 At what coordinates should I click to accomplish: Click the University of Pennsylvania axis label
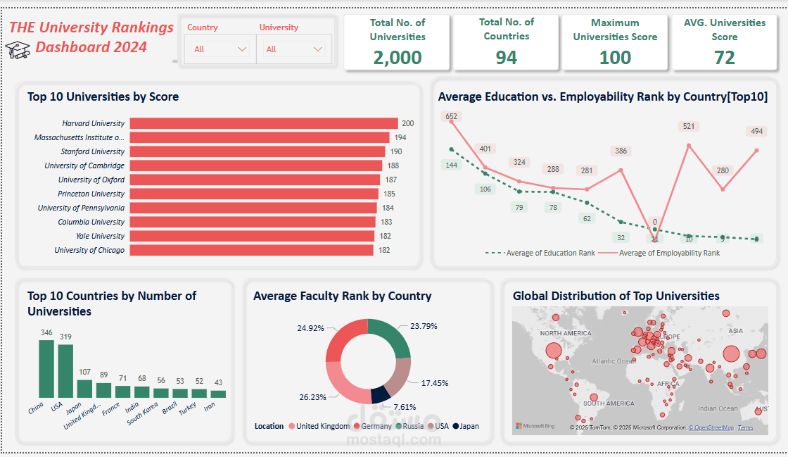[x=81, y=208]
